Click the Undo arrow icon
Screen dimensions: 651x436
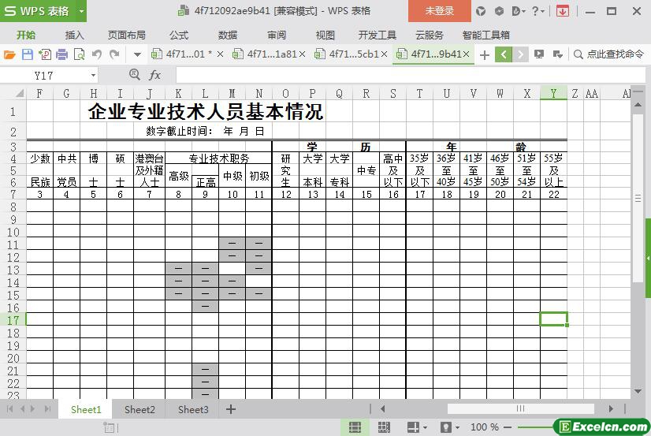(x=97, y=54)
